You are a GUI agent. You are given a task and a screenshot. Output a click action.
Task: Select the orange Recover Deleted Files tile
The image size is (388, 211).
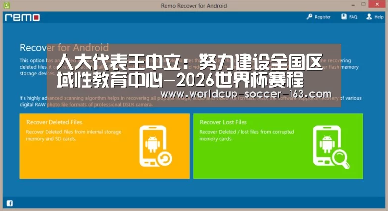point(104,146)
